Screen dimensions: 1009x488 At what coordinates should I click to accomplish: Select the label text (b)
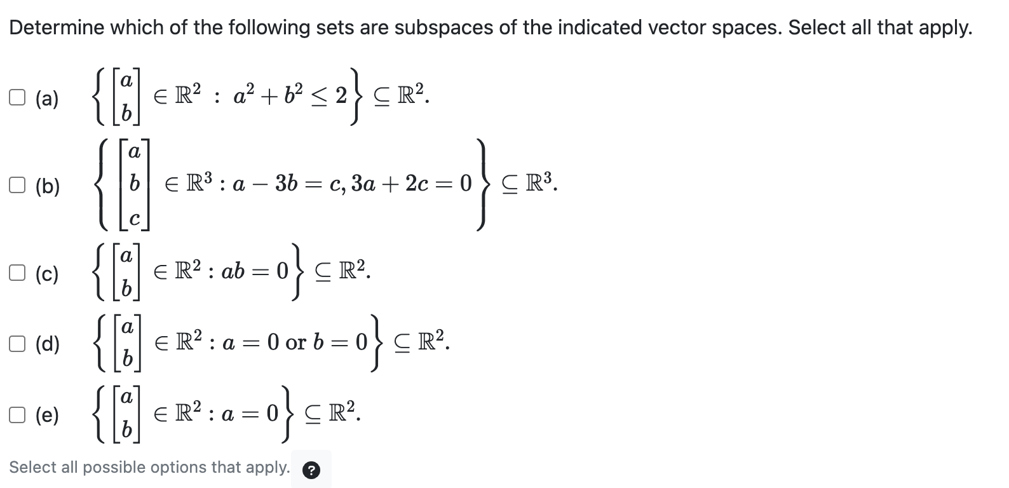pos(46,186)
